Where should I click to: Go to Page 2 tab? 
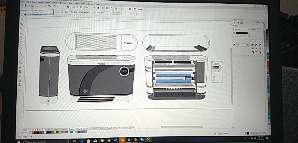click(x=56, y=129)
